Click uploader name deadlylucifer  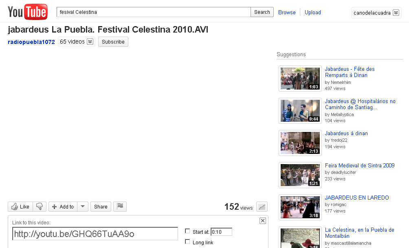point(343,172)
